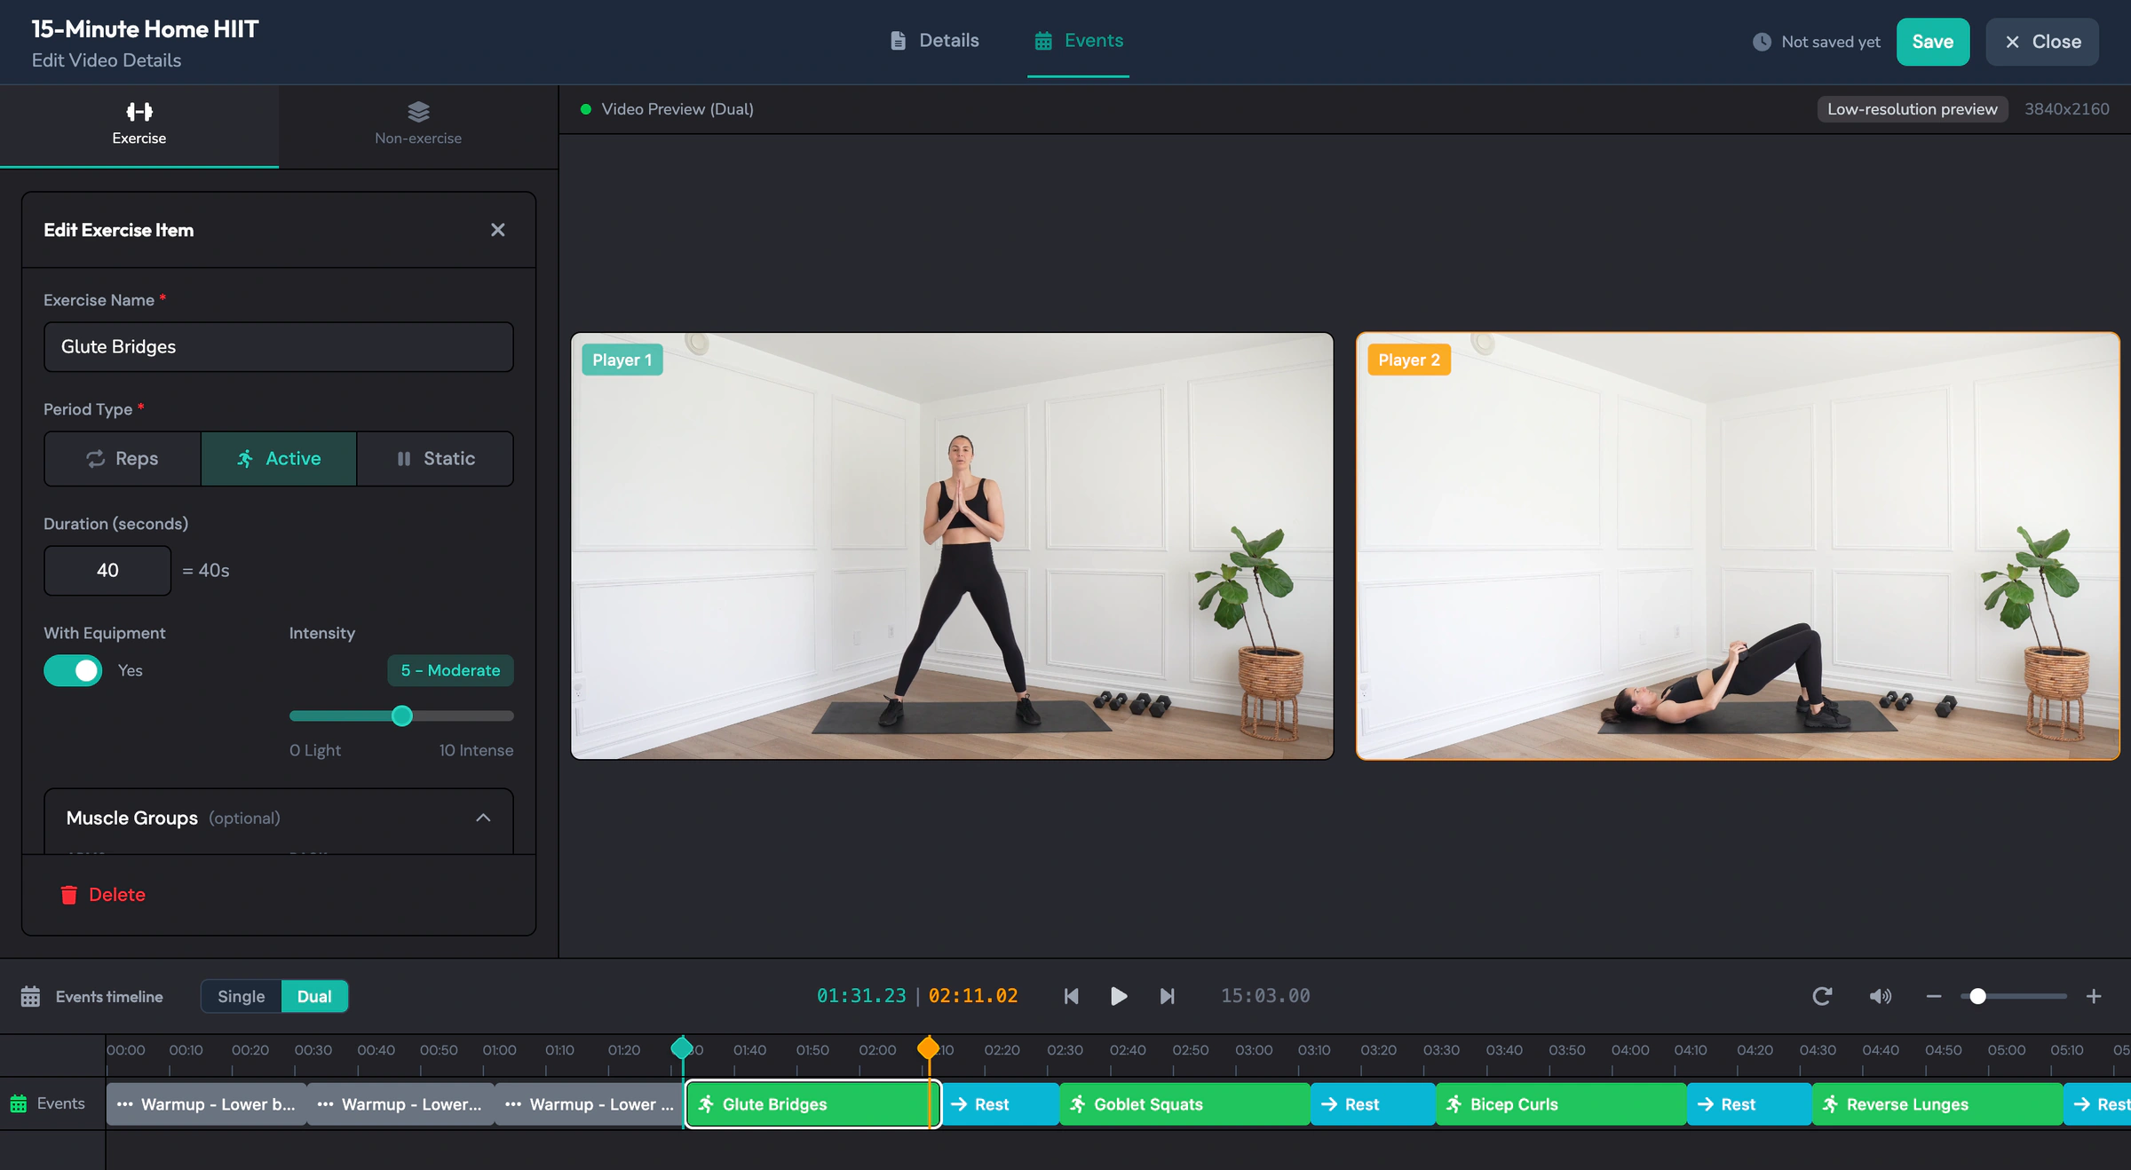
Task: Switch timeline to Single mode
Action: (242, 996)
